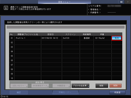Click the 印刷モードへ button
131x98 pixels.
tap(65, 92)
